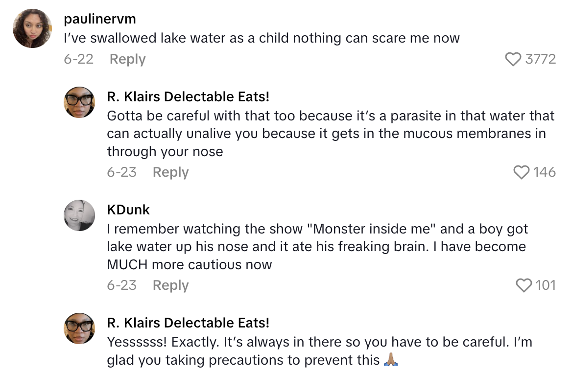Reply to KDunk's comment
This screenshot has width=572, height=373.
pyautogui.click(x=170, y=285)
